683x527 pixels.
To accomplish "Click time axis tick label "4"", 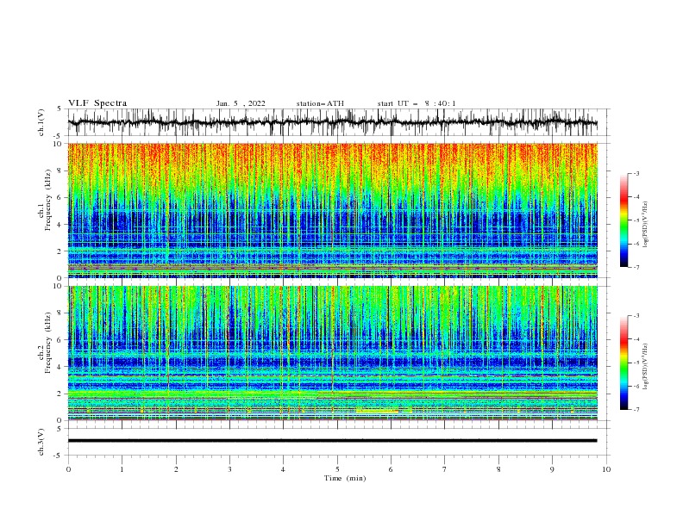I will point(283,469).
